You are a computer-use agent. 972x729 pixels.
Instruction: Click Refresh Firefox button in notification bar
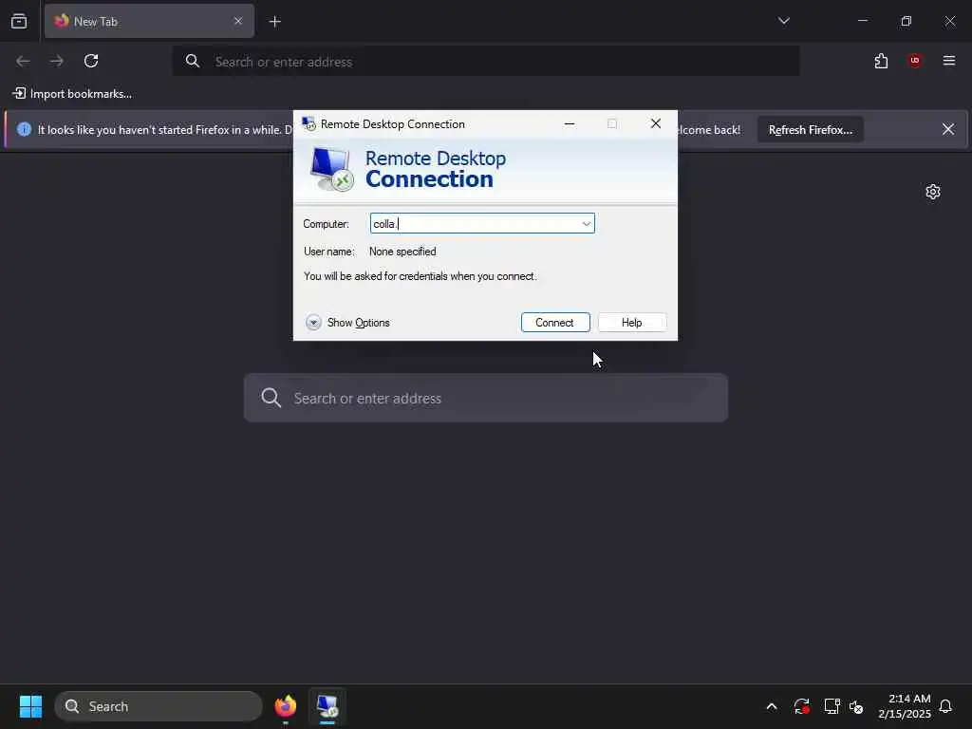(811, 129)
